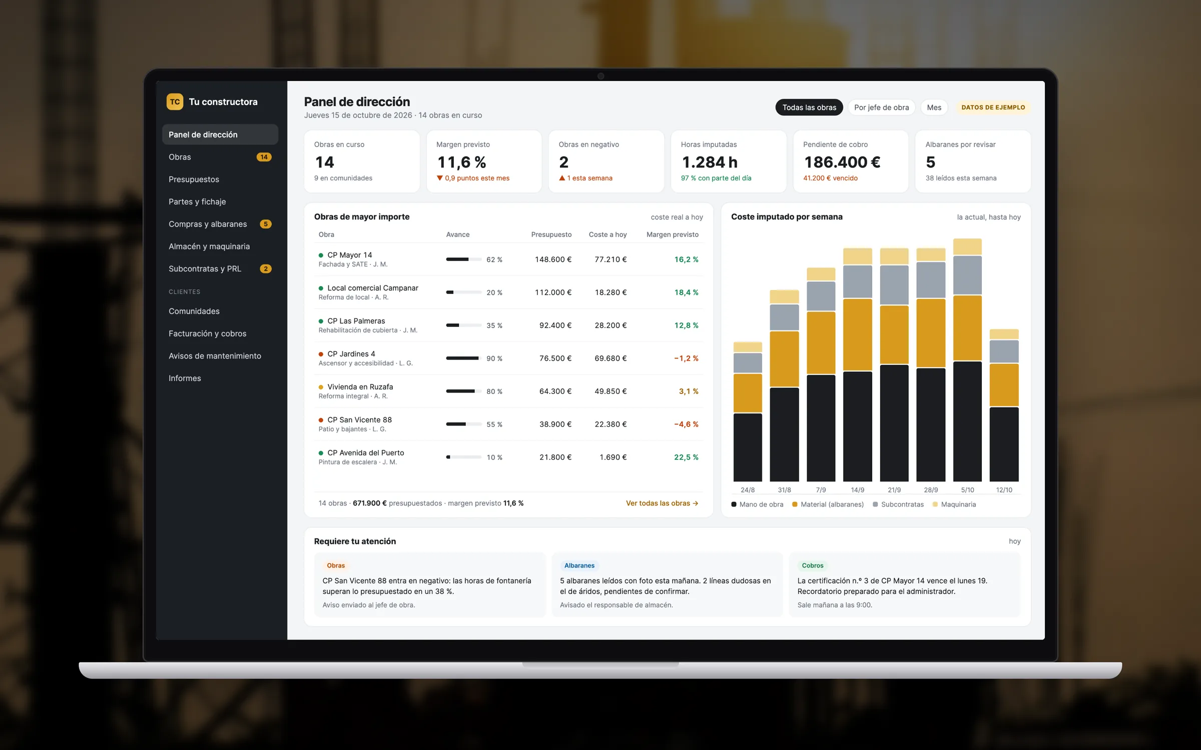Open the CP Las Palmeras row

click(x=508, y=325)
